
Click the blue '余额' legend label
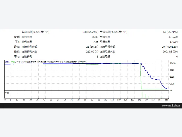7,62
